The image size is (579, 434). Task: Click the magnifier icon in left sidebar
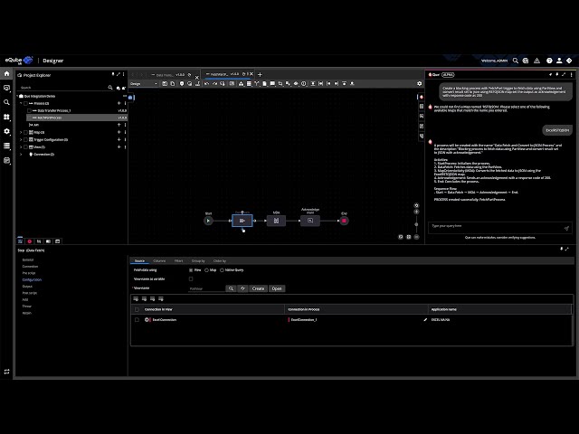click(6, 102)
